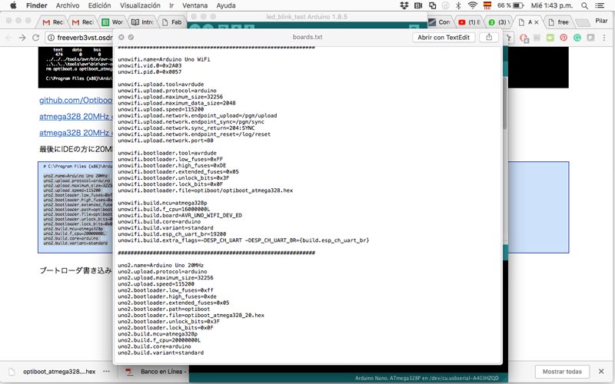Click the 'uno2.name=Arduino Uno 20MHz' line
This screenshot has width=615, height=384.
161,265
